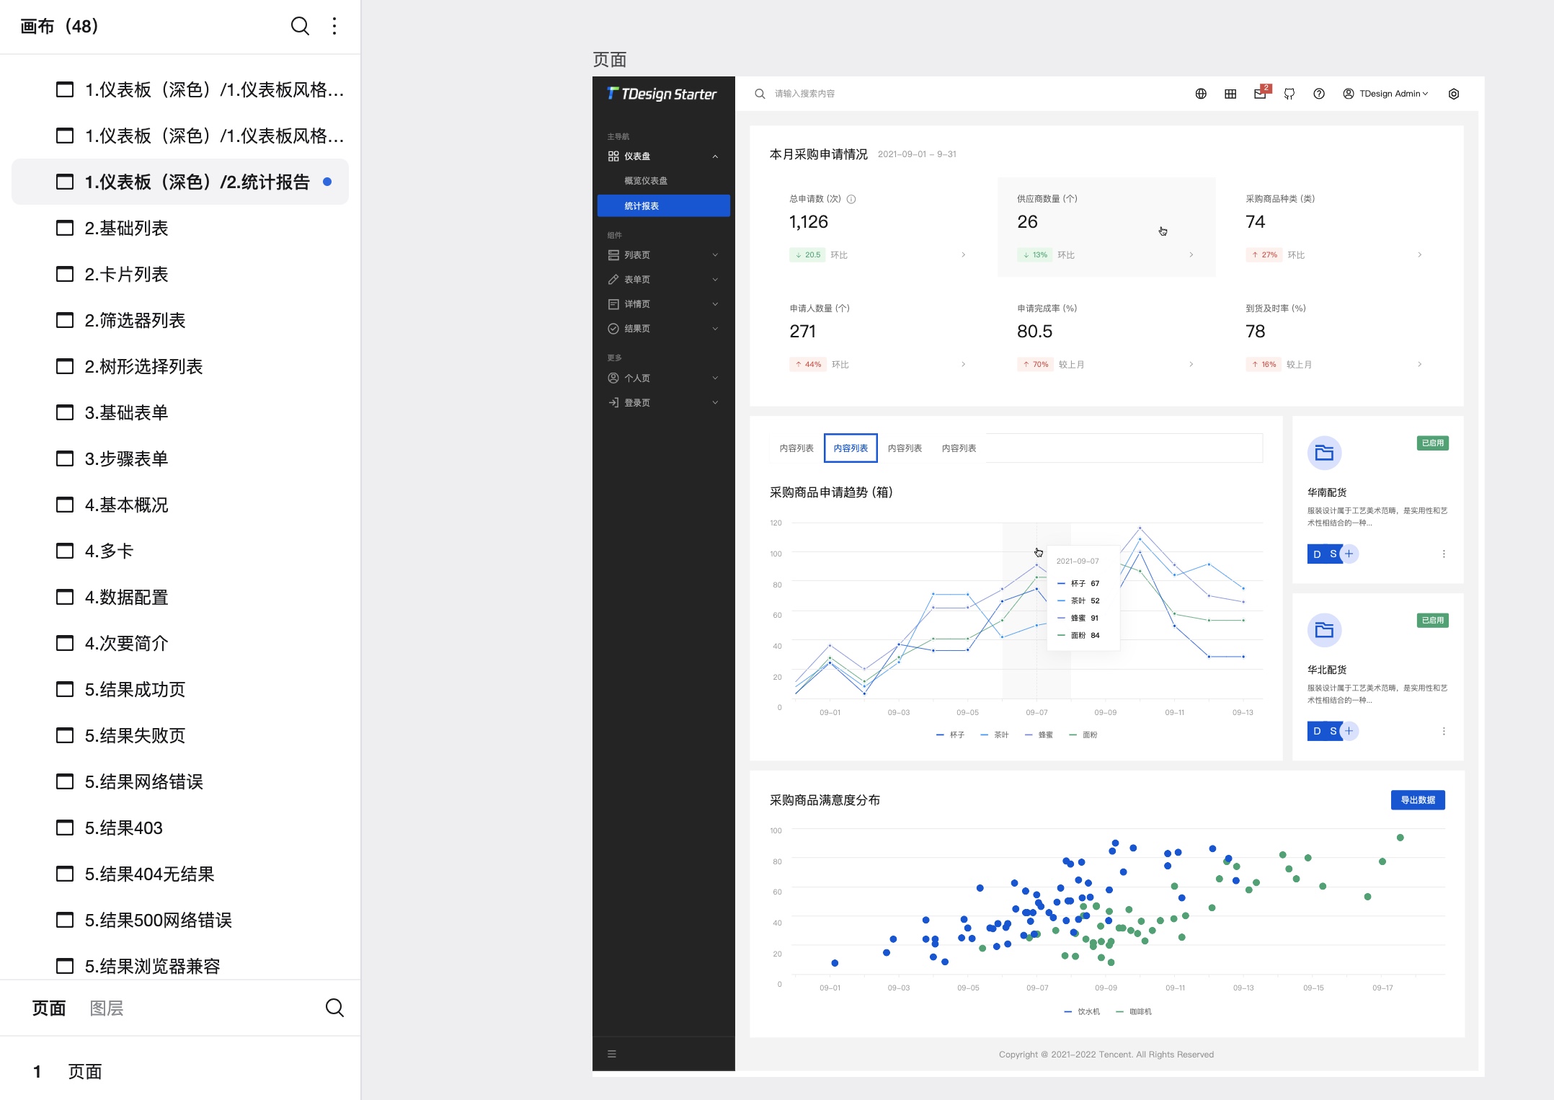Toggle 咖啡机 legend in scatter chart

click(x=1134, y=1011)
